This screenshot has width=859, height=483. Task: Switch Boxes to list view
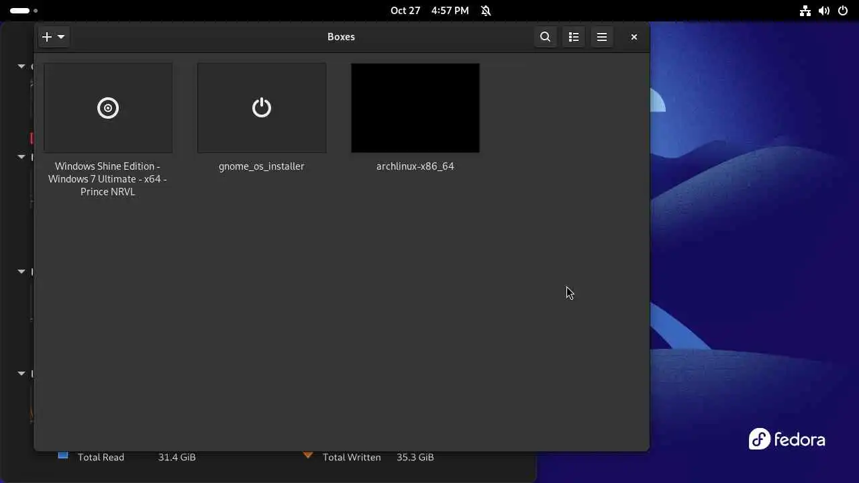574,37
